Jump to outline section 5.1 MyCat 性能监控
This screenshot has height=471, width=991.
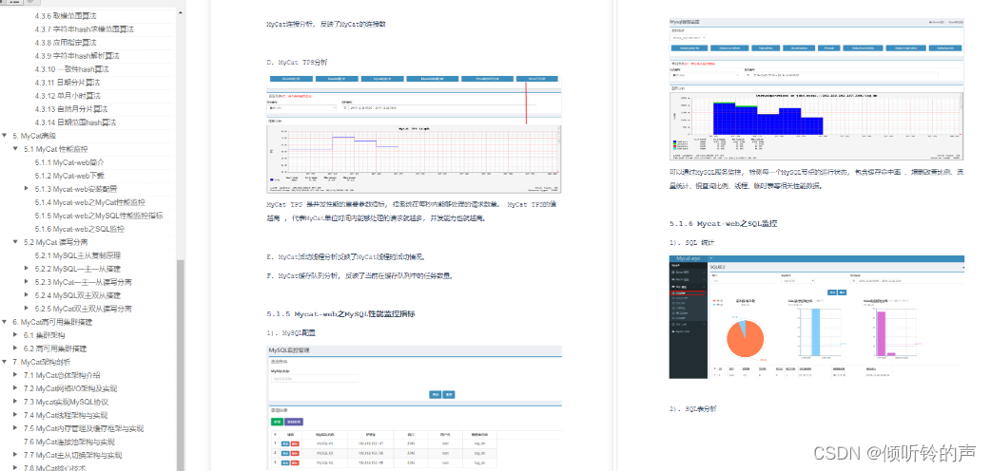tap(55, 149)
